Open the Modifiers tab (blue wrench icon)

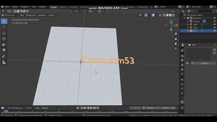[182, 84]
